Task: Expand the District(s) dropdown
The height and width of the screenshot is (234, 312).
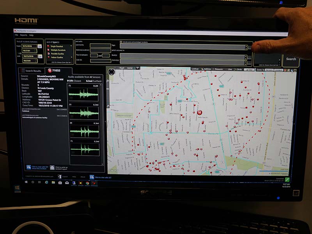Action: [x=246, y=63]
